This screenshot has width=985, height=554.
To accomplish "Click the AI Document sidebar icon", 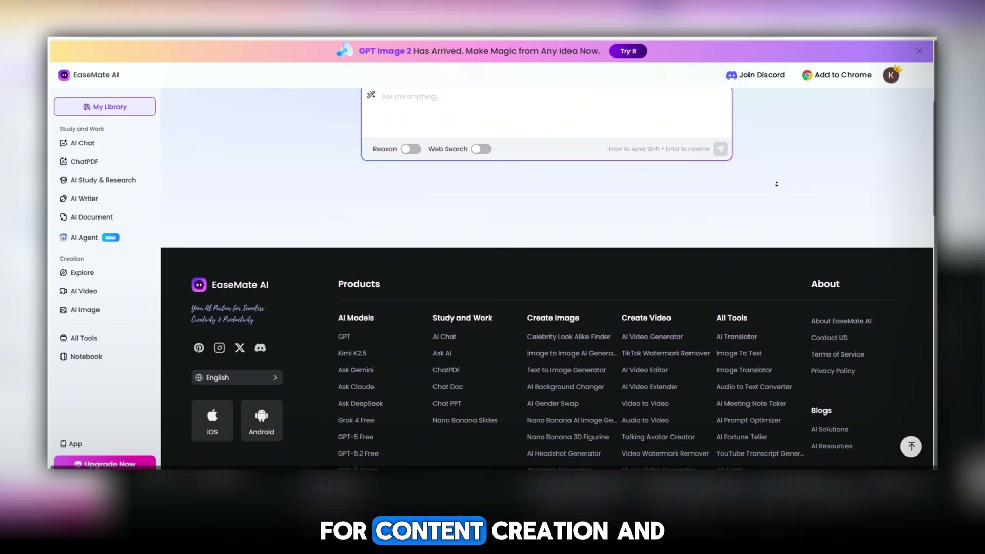I will pos(63,217).
